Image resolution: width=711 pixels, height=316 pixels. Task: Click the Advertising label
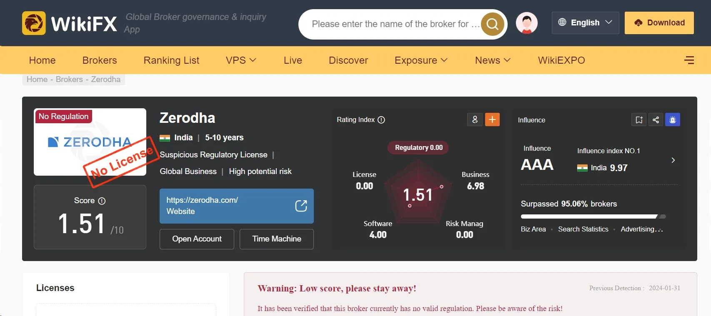642,229
